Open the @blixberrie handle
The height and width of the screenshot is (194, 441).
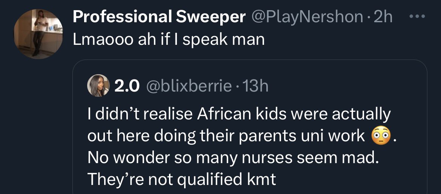tap(188, 87)
